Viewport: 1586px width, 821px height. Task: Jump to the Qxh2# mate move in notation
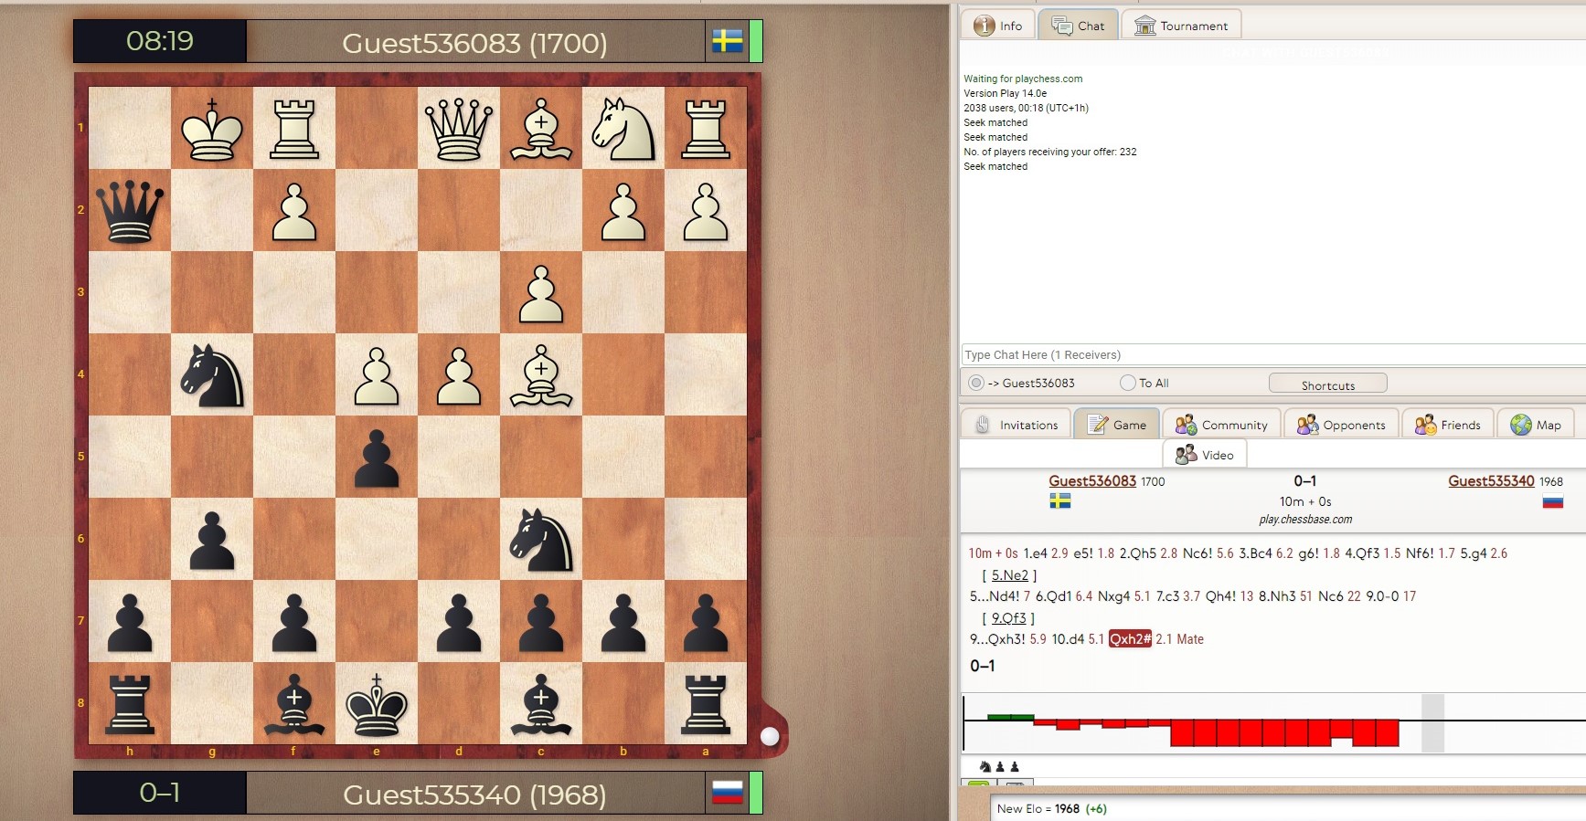coord(1130,639)
